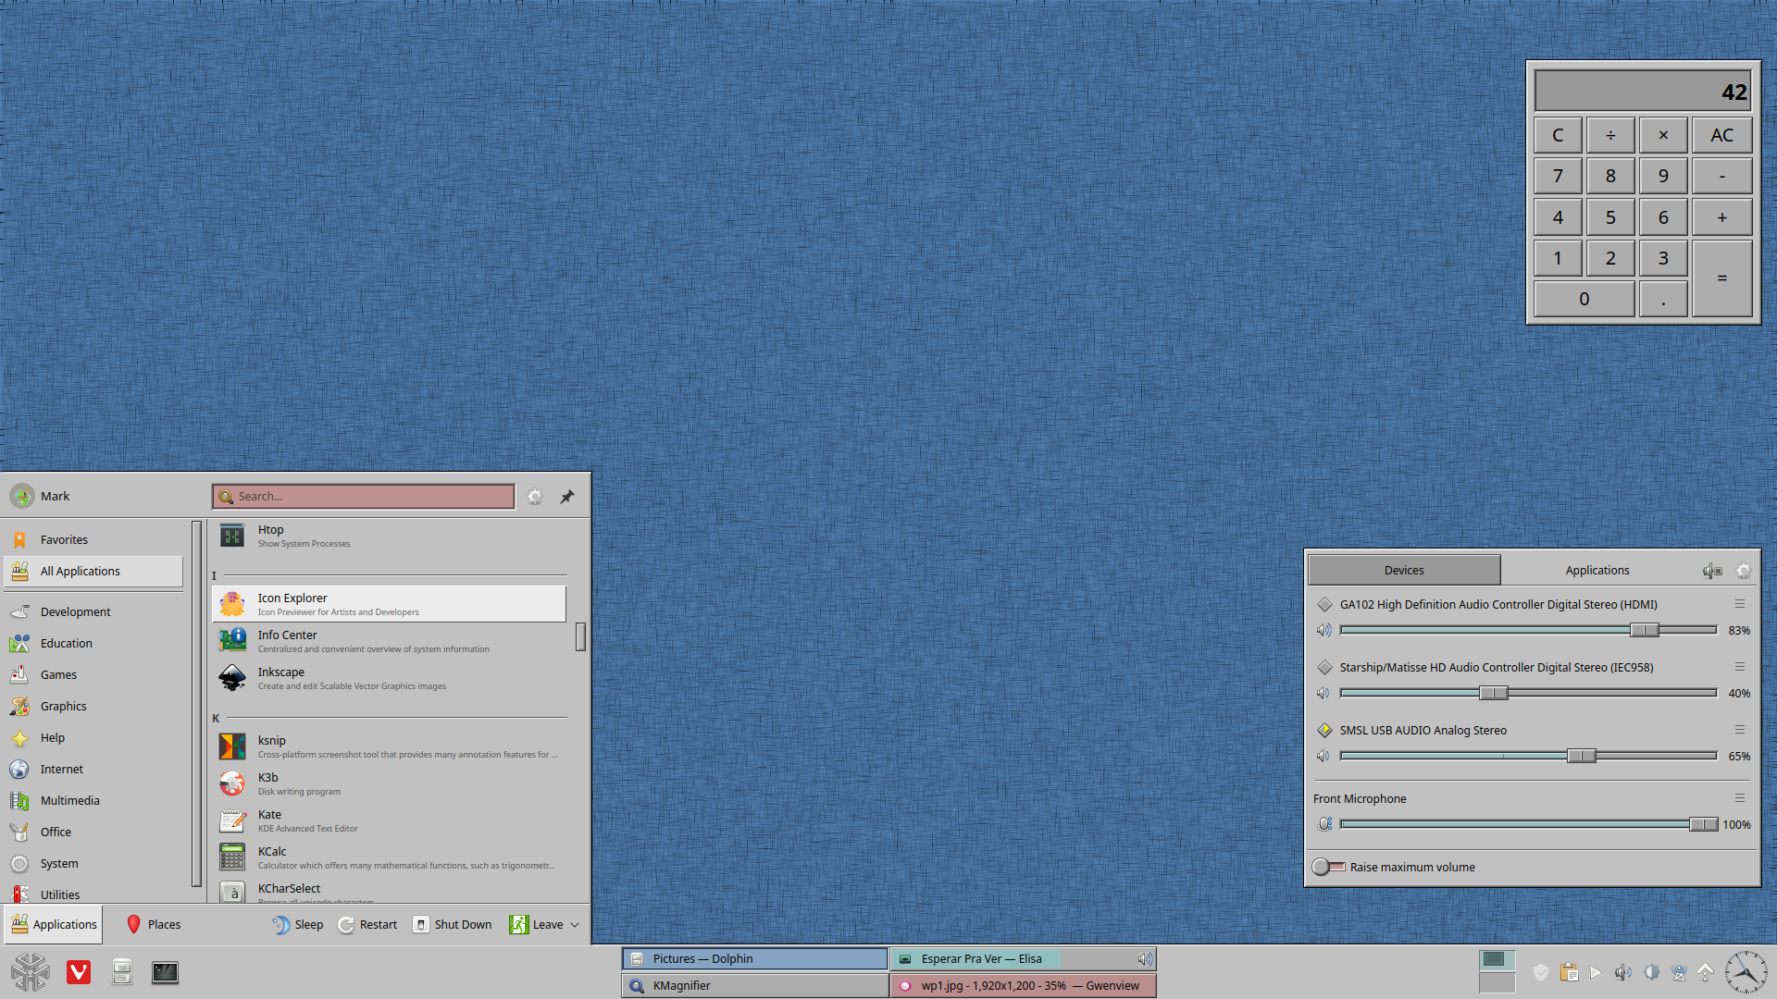Switch to the Pictures — Dolphin window

coord(755,959)
